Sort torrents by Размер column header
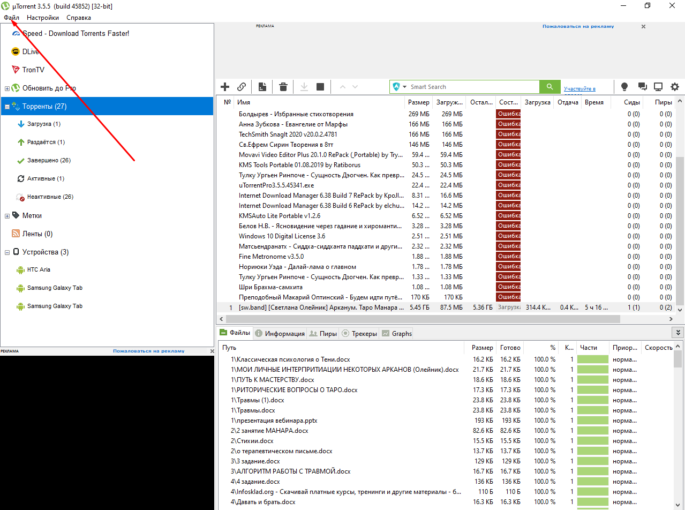Image resolution: width=685 pixels, height=510 pixels. 418,102
